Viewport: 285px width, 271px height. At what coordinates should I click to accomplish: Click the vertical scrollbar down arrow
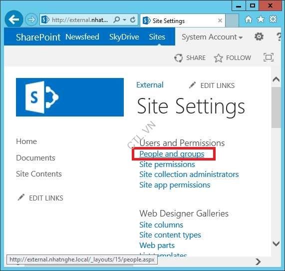coord(276,243)
